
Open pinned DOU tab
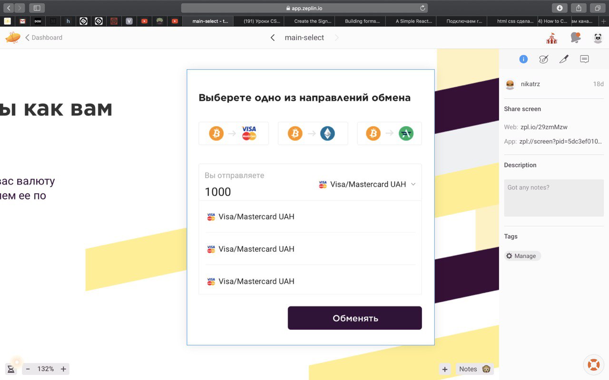pyautogui.click(x=38, y=21)
